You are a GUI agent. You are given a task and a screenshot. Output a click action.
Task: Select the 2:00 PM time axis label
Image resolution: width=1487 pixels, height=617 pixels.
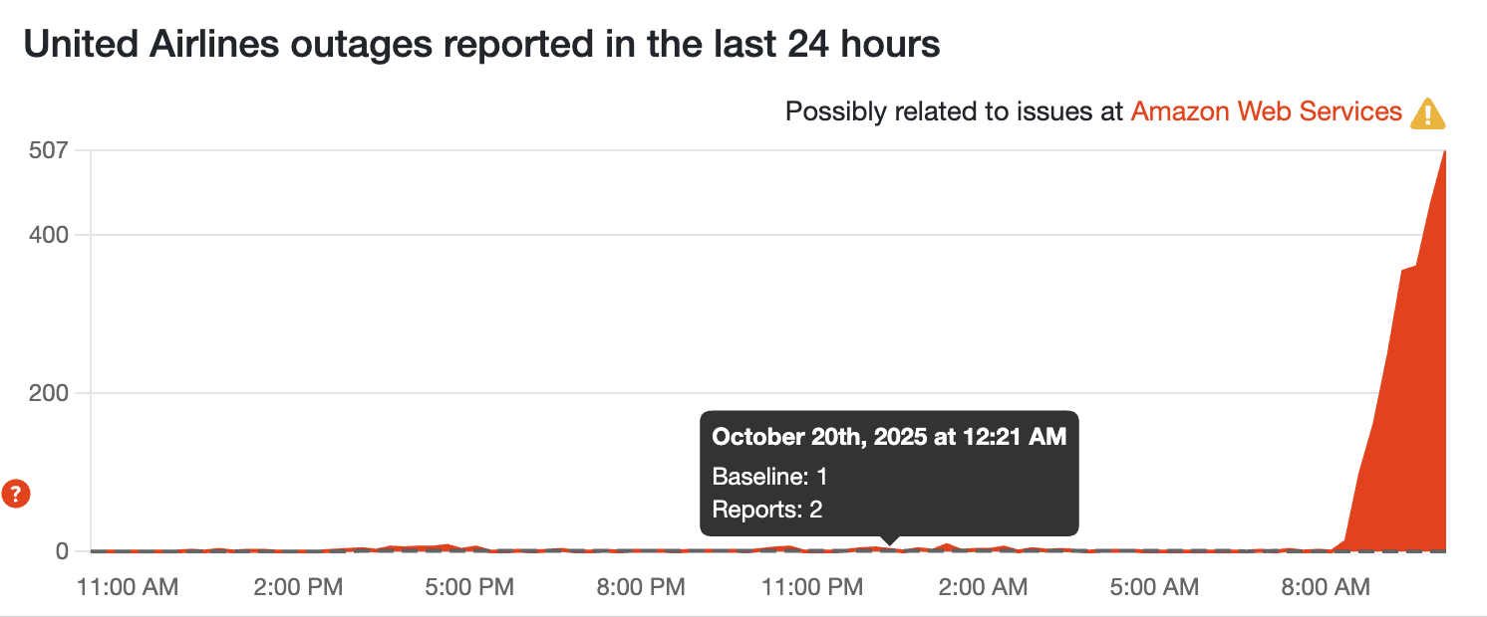[298, 587]
